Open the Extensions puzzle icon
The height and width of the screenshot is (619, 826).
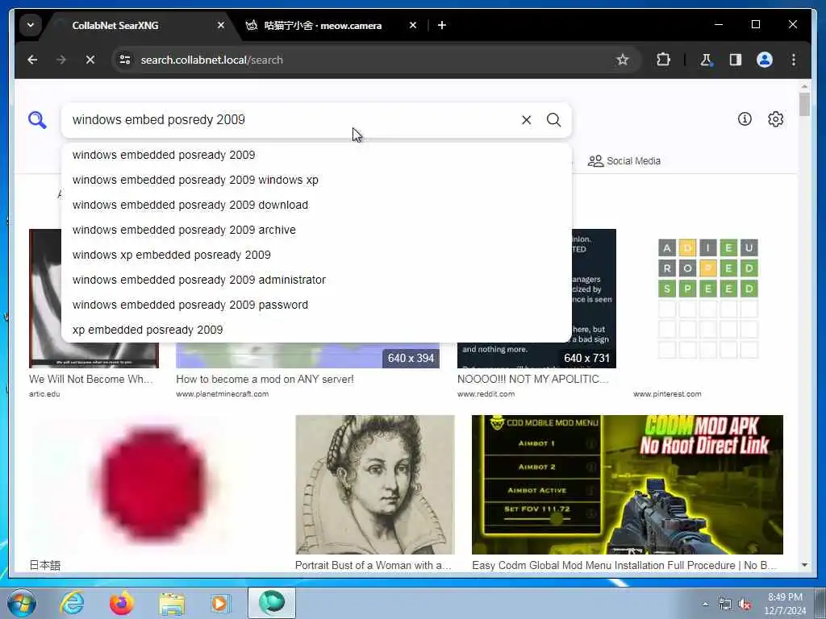663,60
